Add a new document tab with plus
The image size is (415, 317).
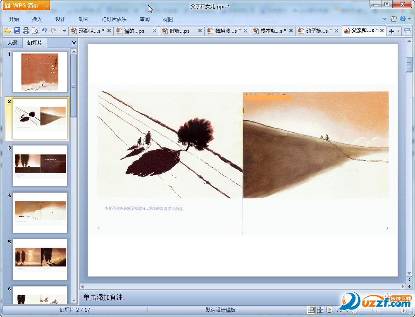(x=391, y=31)
